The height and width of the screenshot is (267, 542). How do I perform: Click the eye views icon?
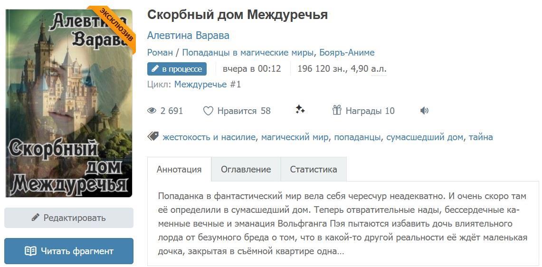coord(152,111)
